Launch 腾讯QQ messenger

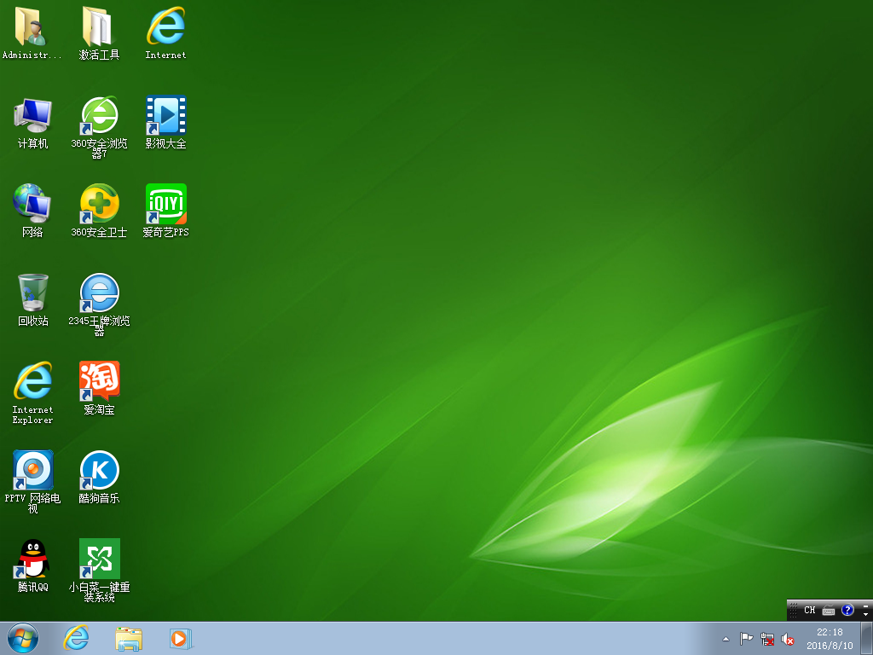32,559
